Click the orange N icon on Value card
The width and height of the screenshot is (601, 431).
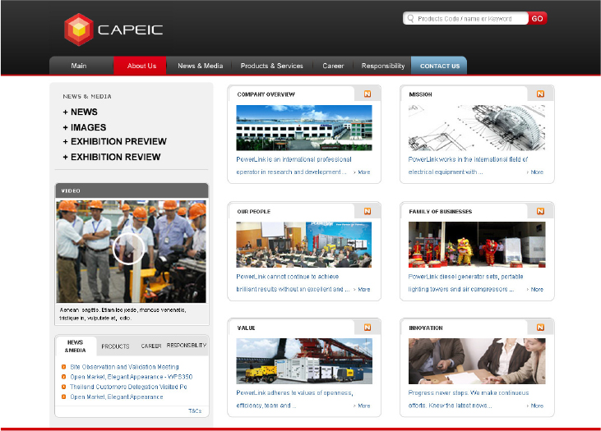[x=368, y=328]
